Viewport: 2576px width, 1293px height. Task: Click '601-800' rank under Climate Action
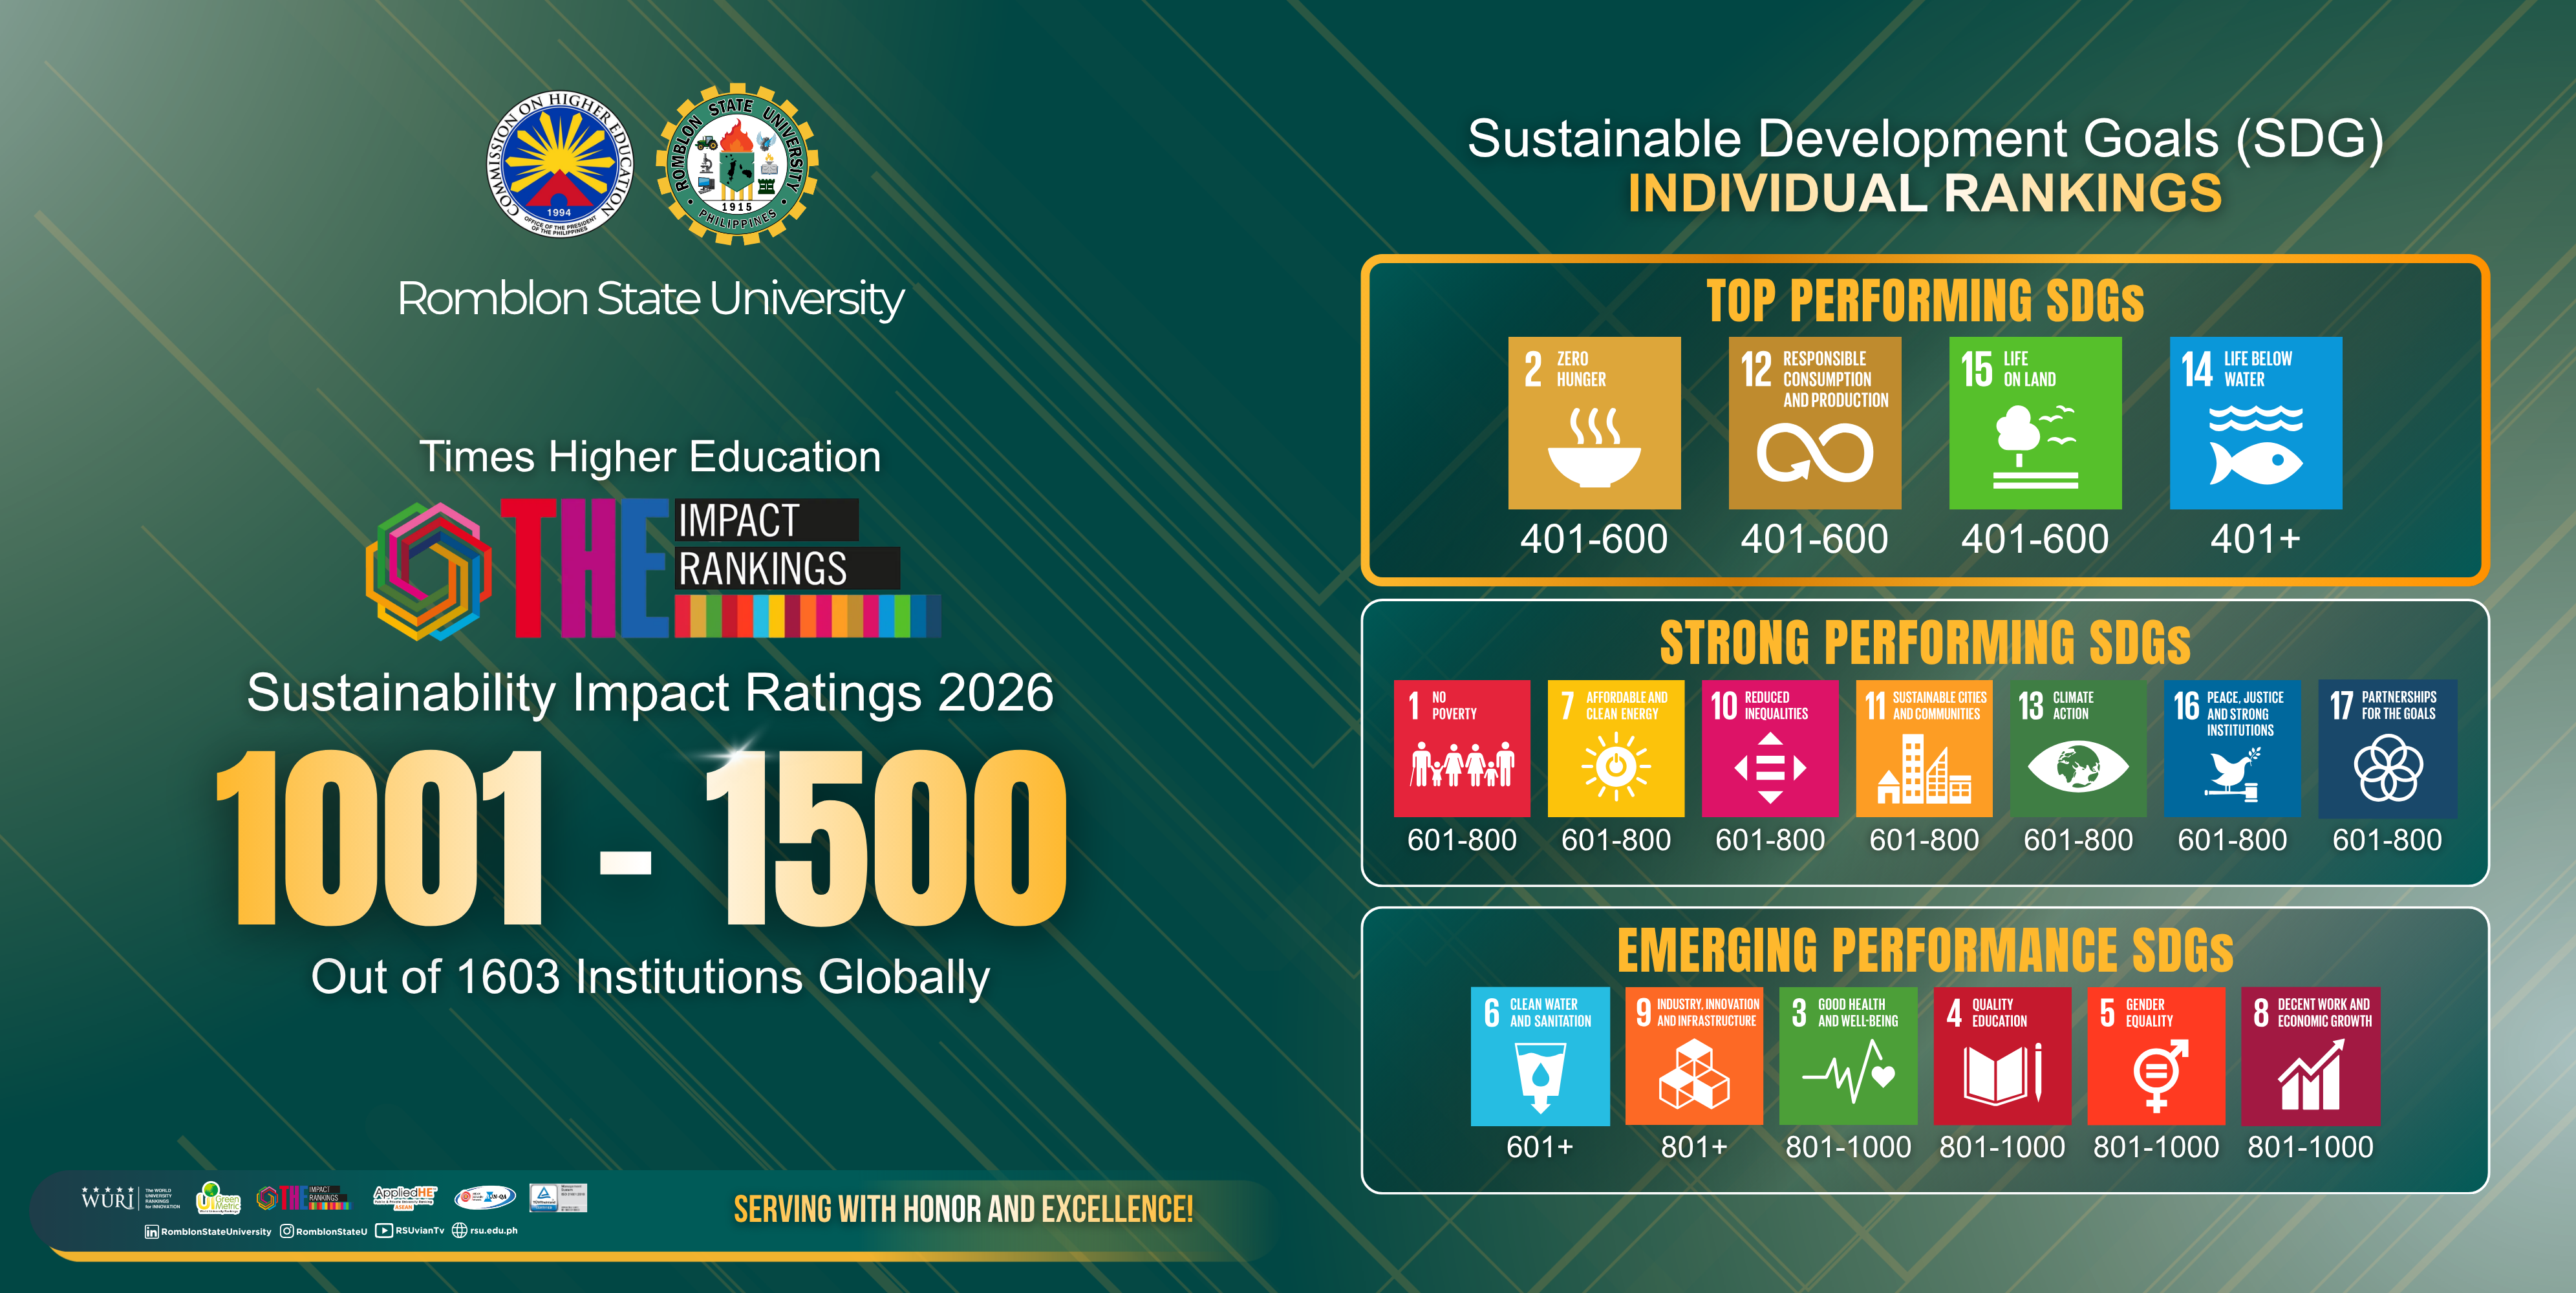pyautogui.click(x=2078, y=840)
